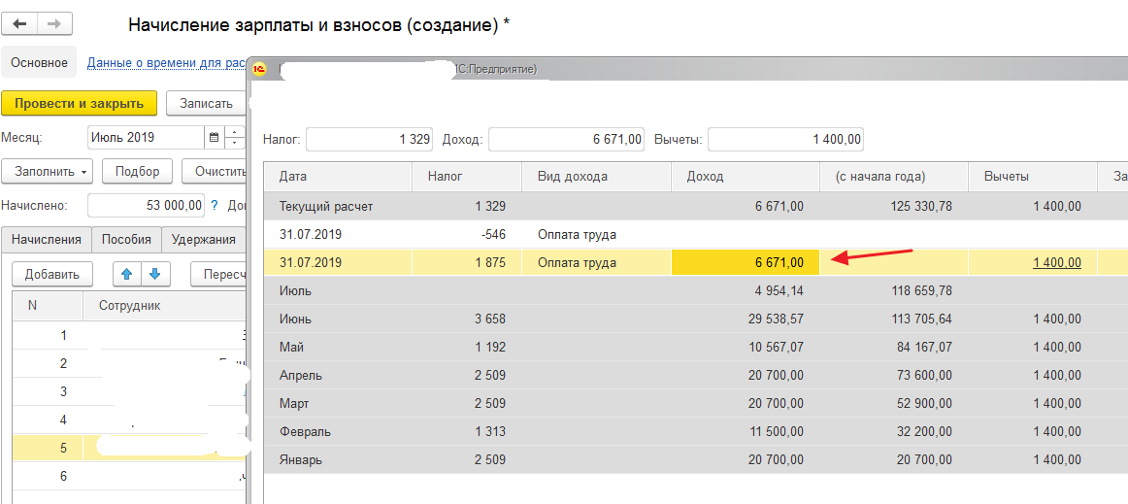Select the Начисления tab
This screenshot has width=1128, height=504.
pos(47,240)
